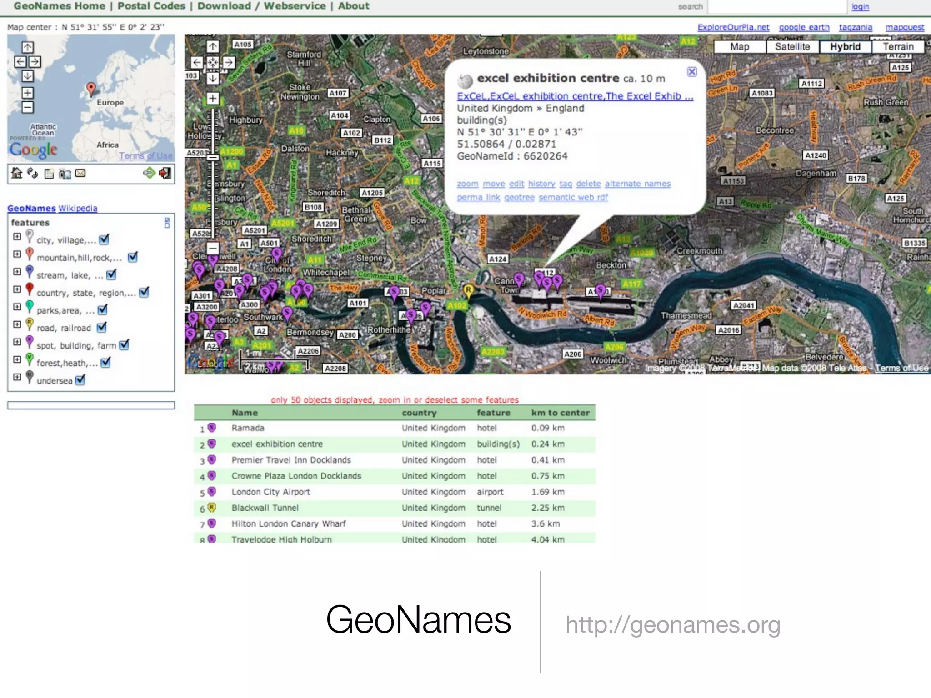Switch map to Satellite view
Screen dimensions: 931x698
pos(792,47)
